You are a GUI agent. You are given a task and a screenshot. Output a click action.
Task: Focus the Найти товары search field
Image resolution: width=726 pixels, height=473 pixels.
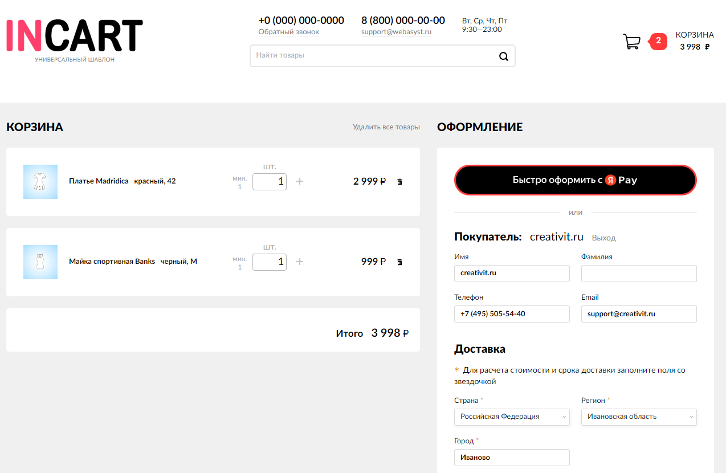pos(373,56)
